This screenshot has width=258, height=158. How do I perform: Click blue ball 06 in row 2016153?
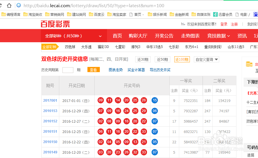coord(155,111)
